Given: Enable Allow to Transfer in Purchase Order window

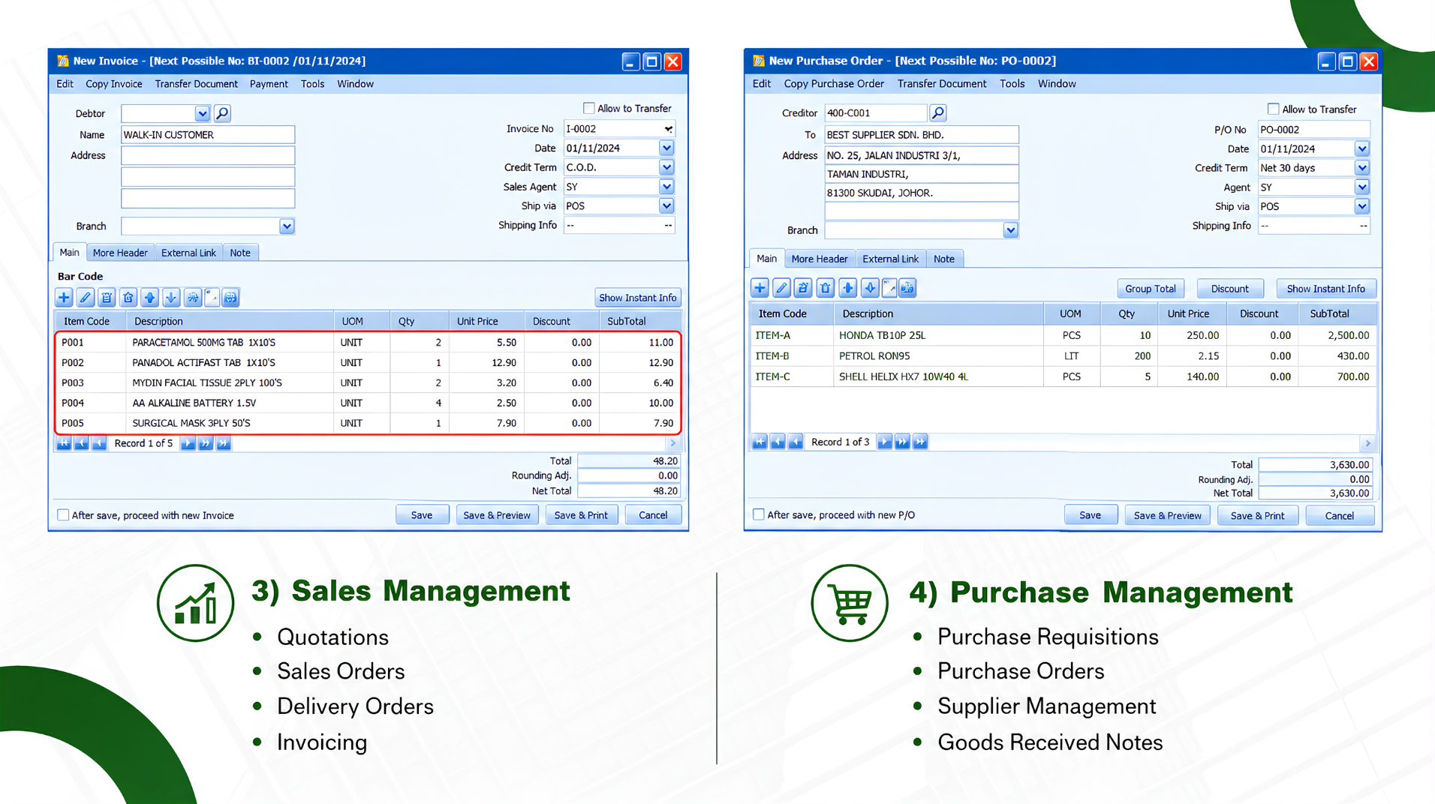Looking at the screenshot, I should tap(1273, 109).
